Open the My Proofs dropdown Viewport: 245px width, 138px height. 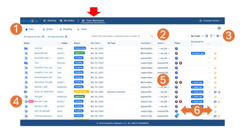pos(197,36)
